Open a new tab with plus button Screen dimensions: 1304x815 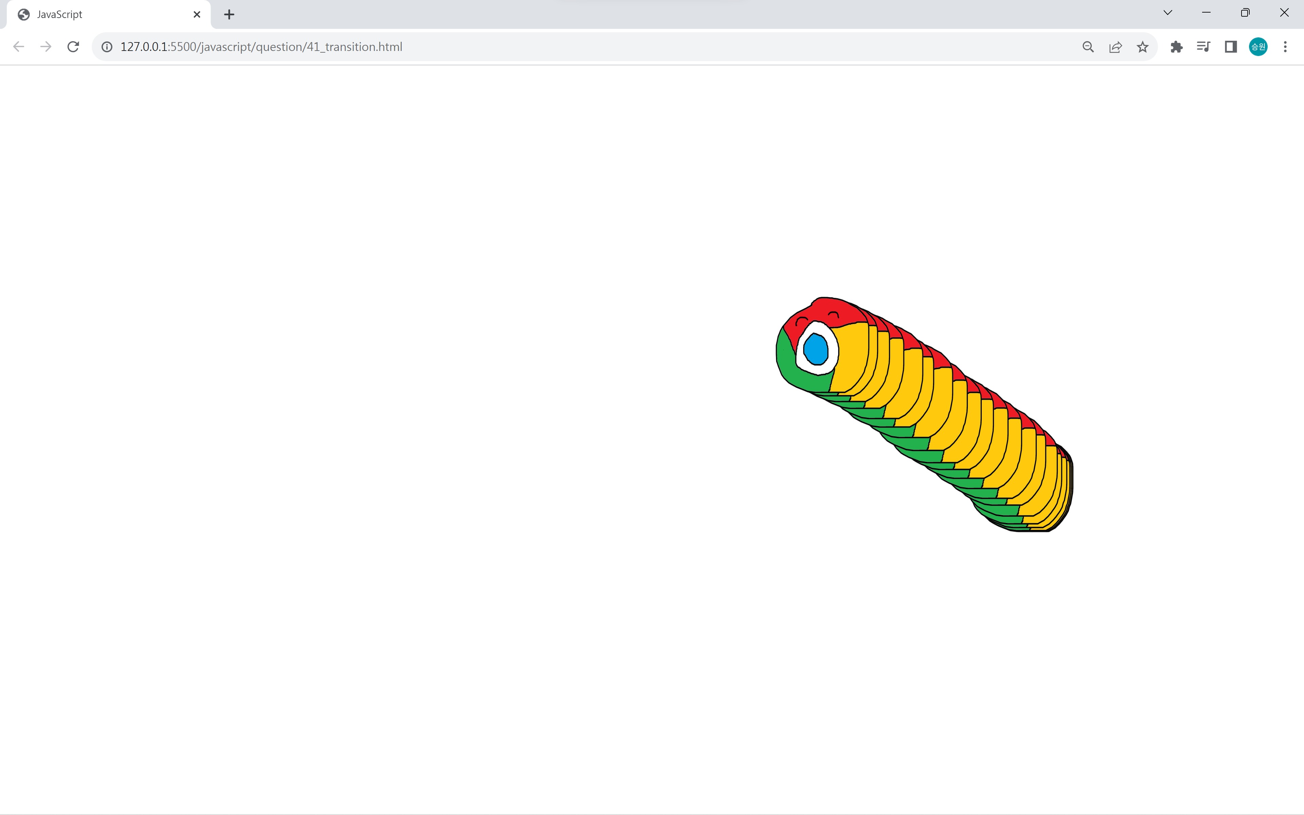[229, 15]
